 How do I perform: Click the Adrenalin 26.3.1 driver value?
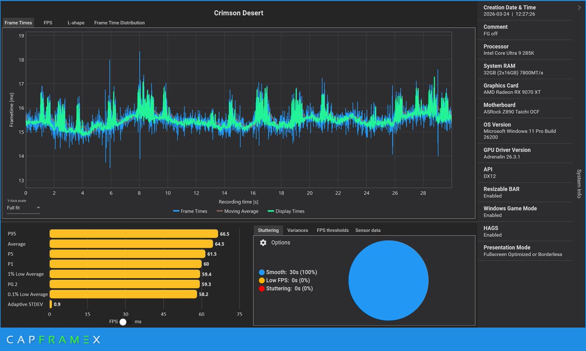coord(503,157)
